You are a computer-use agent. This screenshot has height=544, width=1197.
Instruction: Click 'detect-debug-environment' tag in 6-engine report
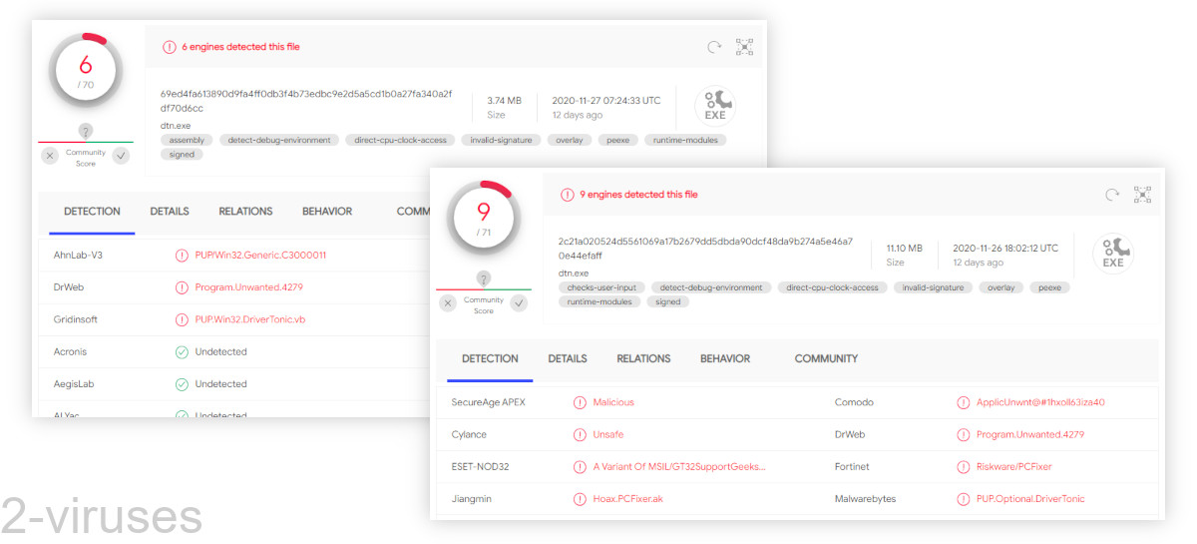click(x=279, y=141)
